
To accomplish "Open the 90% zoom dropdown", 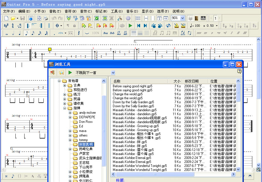I will pos(182,18).
